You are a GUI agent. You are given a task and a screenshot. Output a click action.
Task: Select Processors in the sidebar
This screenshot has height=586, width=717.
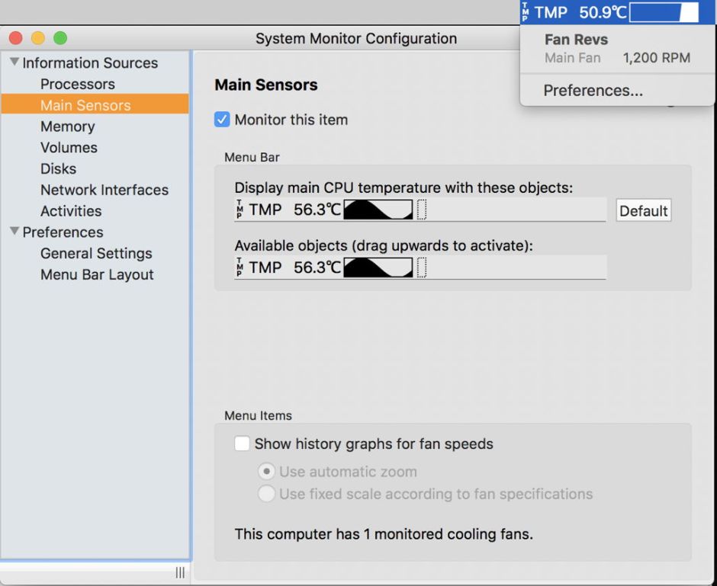click(x=75, y=84)
